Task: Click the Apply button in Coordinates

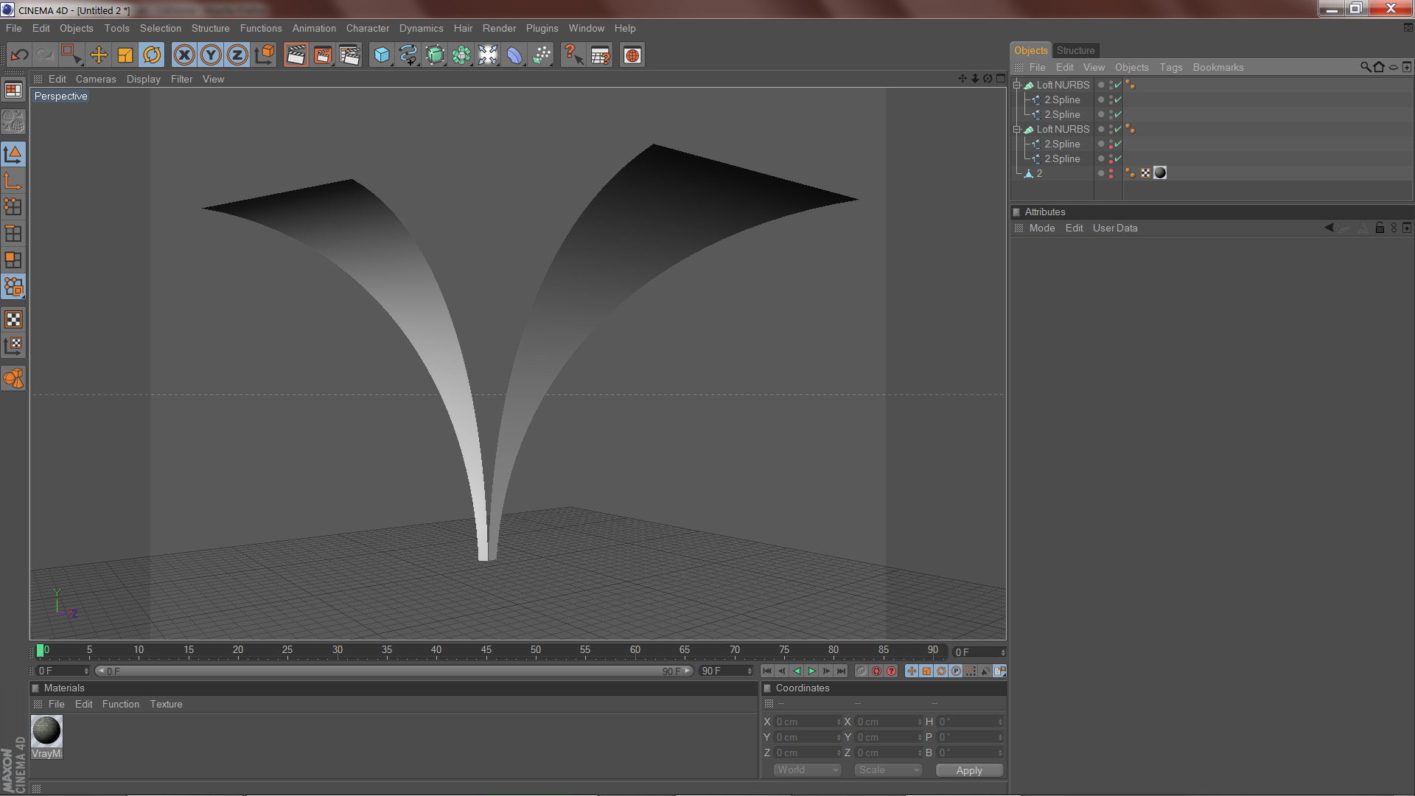Action: coord(969,770)
